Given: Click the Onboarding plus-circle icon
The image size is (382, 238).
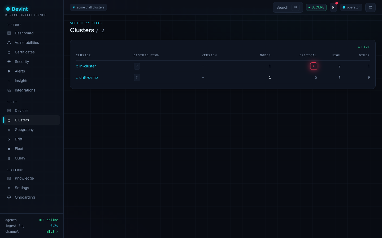Looking at the screenshot, I should pos(9,197).
